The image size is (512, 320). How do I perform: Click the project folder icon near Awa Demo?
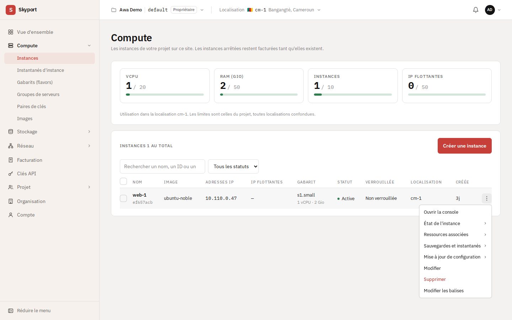114,10
